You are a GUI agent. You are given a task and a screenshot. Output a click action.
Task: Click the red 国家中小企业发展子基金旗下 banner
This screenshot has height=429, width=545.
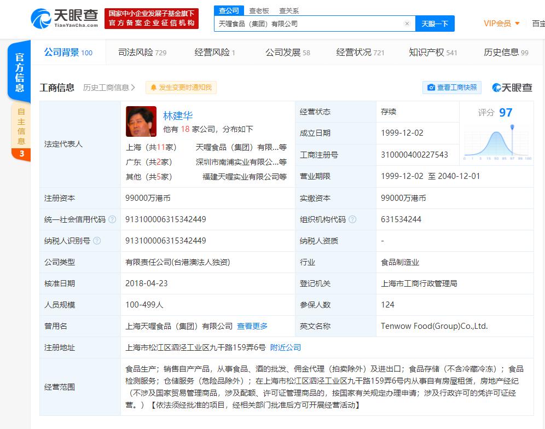point(152,19)
